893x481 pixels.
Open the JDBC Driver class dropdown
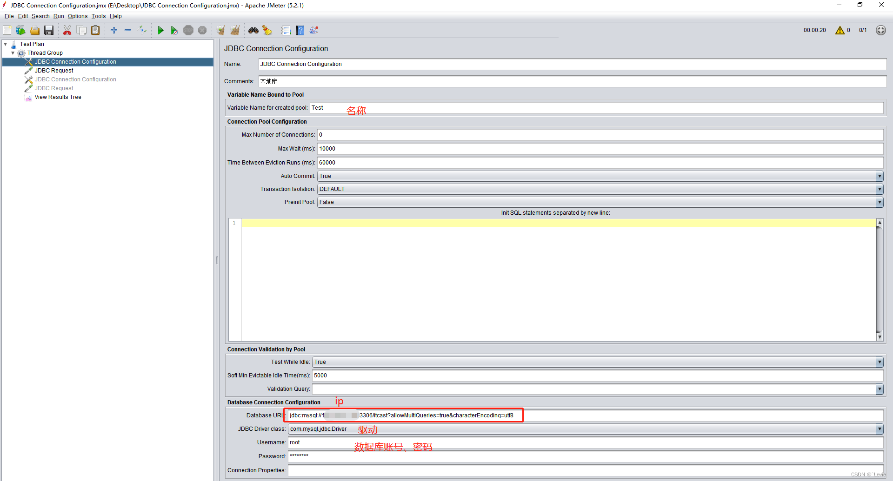click(879, 429)
